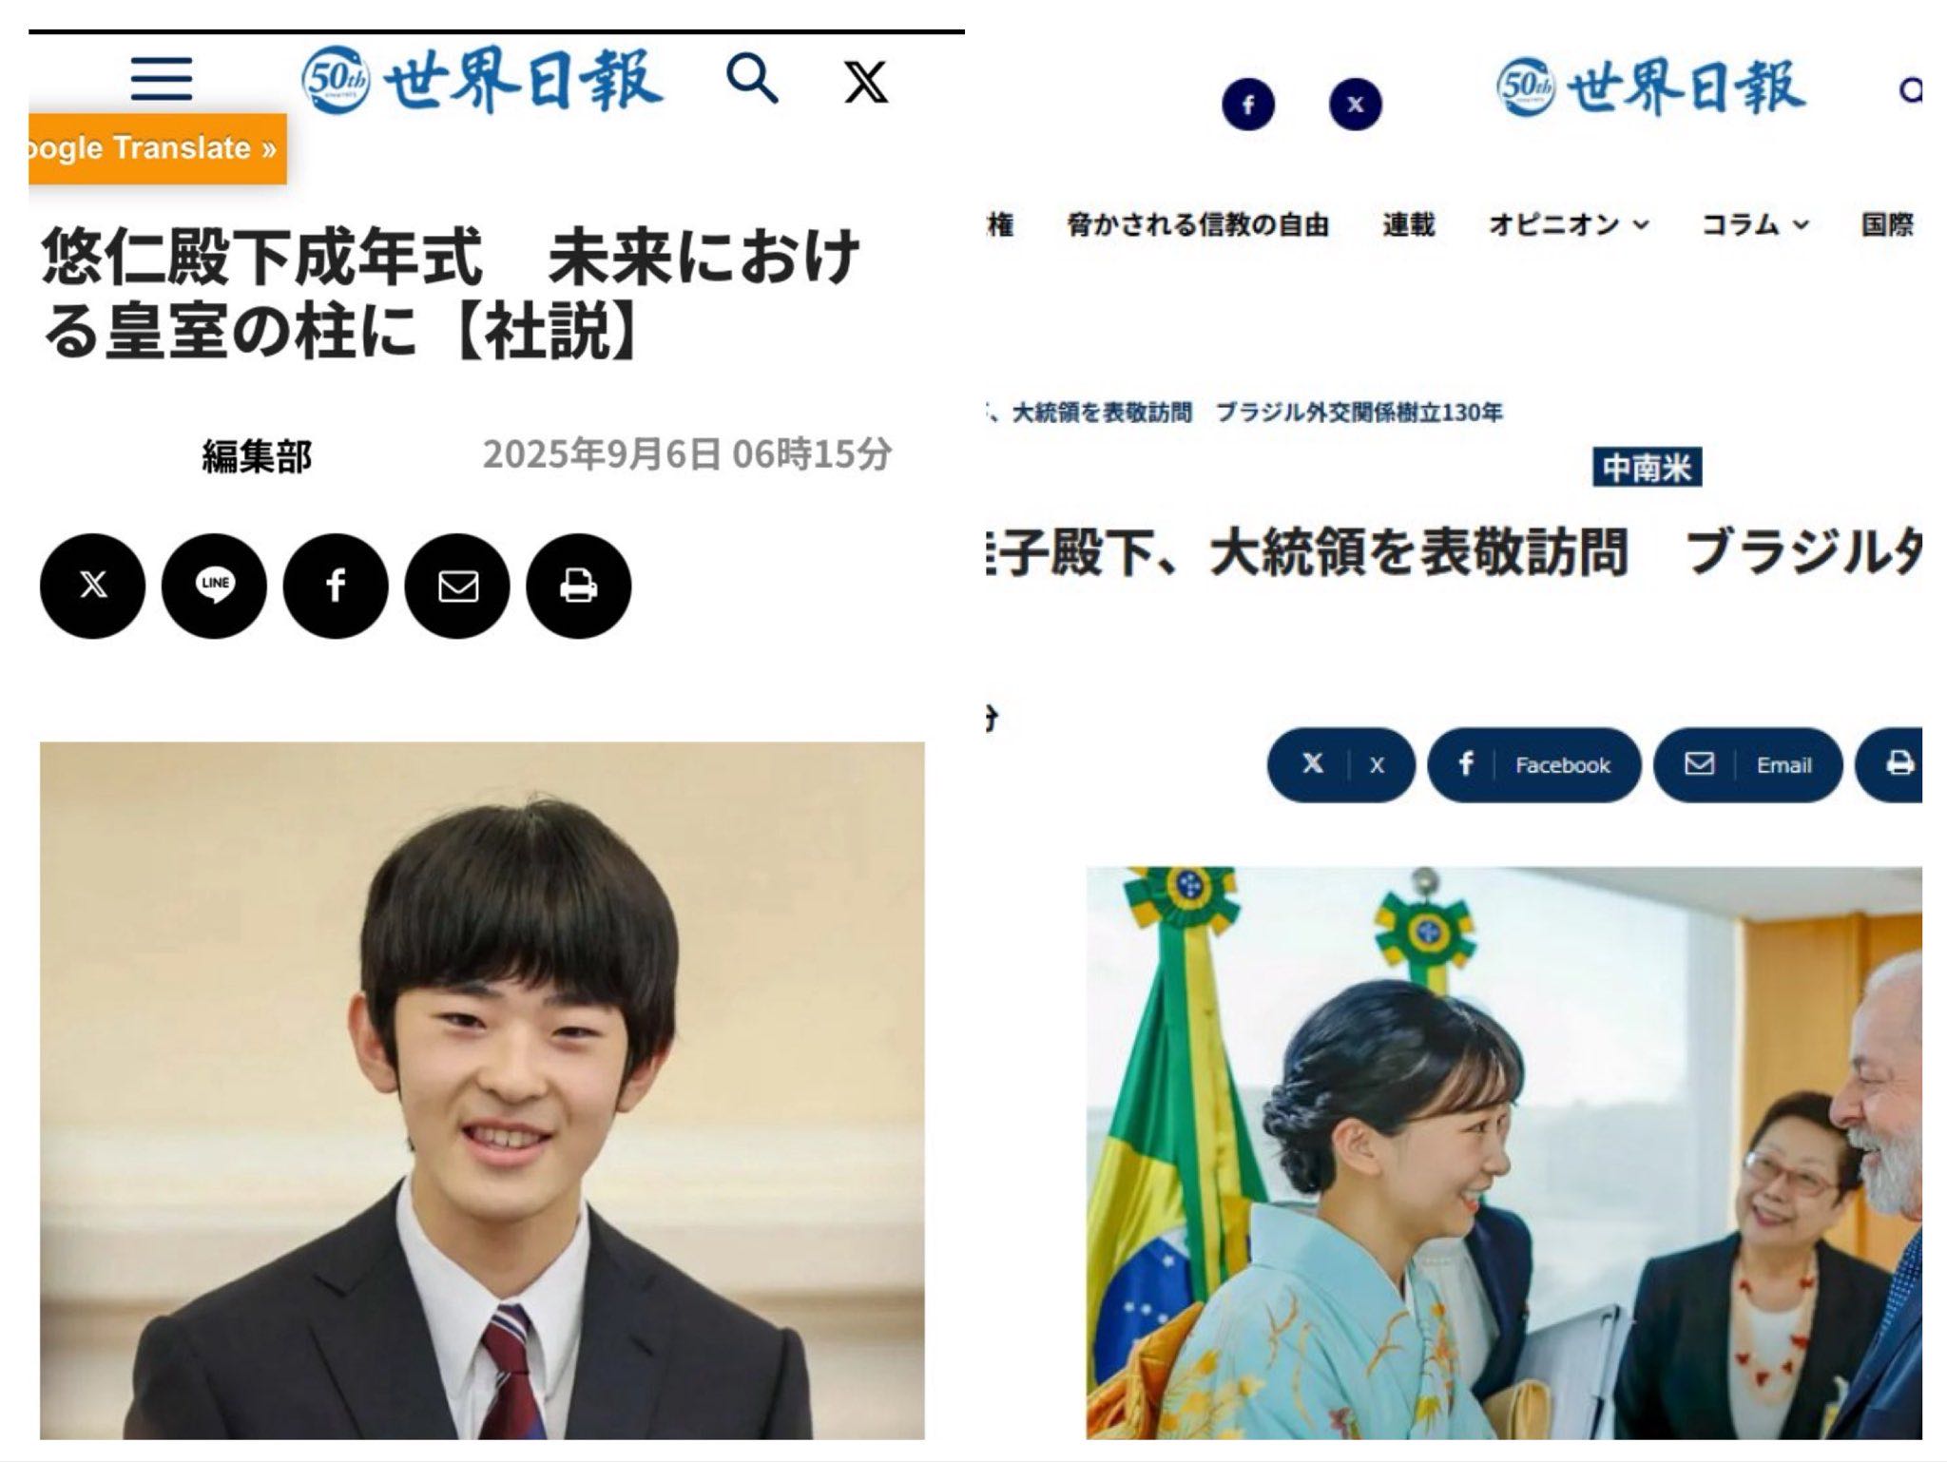
Task: Expand the オピニオン dropdown menu
Action: coord(1568,225)
